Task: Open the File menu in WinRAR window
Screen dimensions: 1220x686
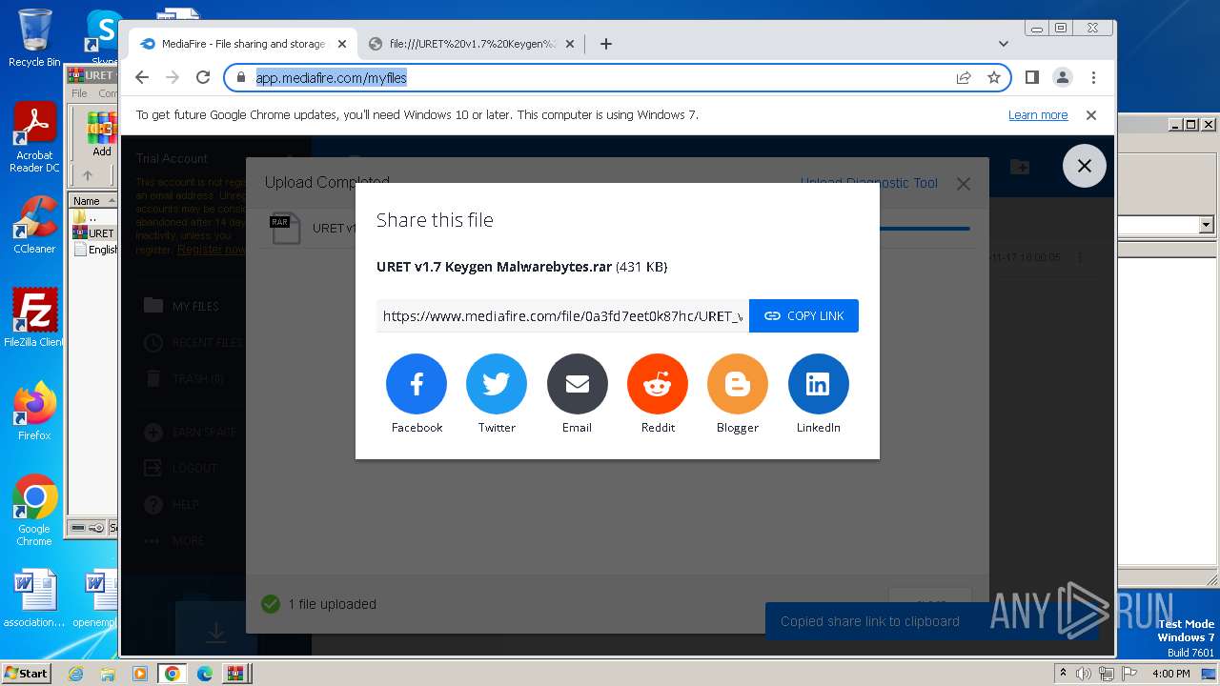Action: coord(79,93)
